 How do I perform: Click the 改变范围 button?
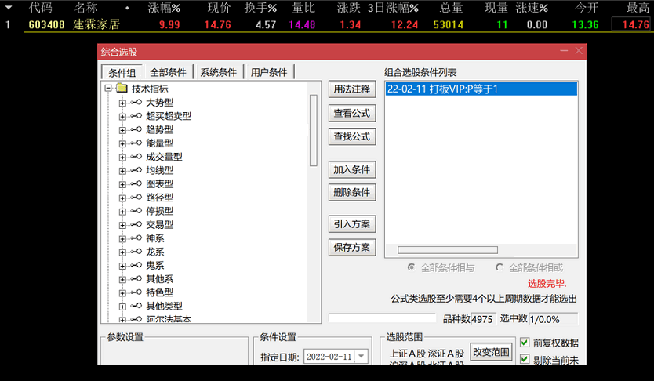pyautogui.click(x=491, y=352)
